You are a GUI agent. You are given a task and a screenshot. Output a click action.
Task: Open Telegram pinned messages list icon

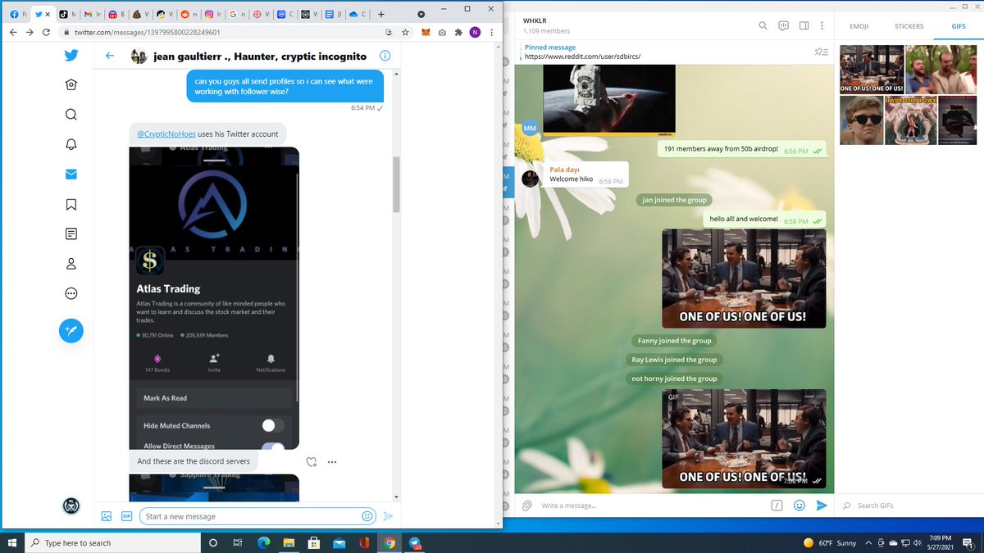(x=821, y=52)
